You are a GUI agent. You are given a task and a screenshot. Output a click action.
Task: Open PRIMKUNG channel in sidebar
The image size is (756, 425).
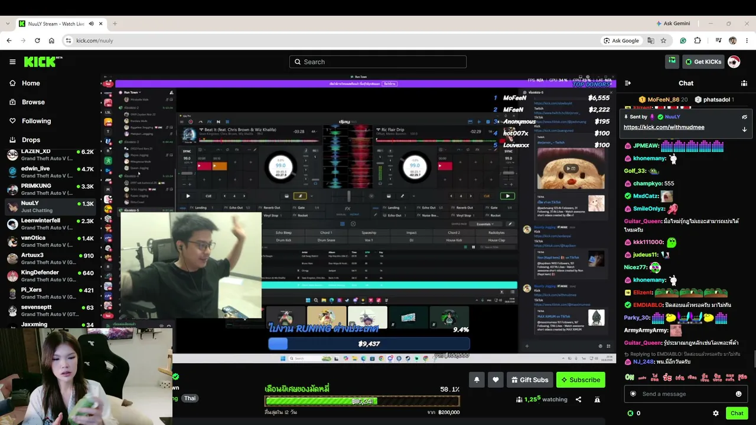click(50, 189)
